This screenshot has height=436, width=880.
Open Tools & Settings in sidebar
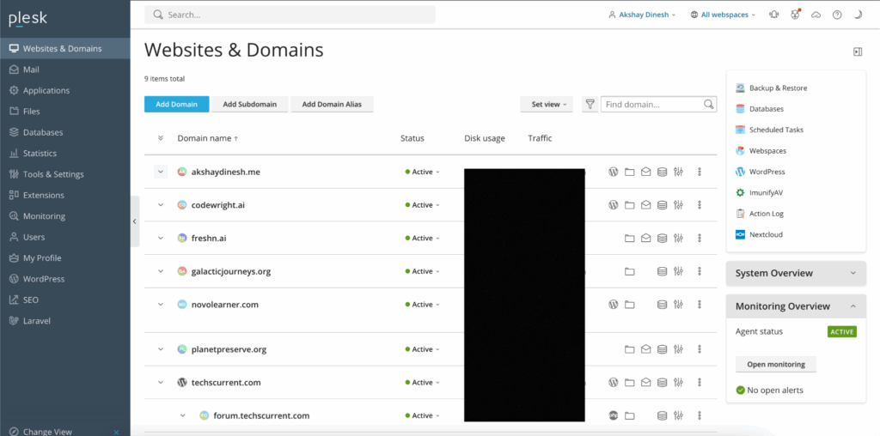click(x=65, y=174)
